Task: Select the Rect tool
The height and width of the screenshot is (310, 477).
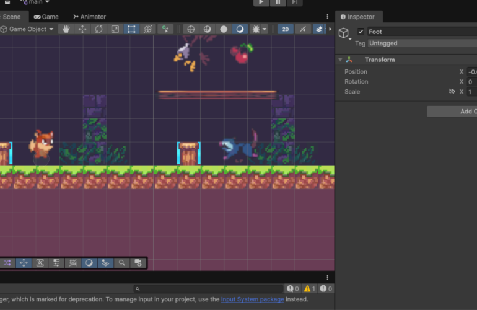Action: tap(131, 29)
